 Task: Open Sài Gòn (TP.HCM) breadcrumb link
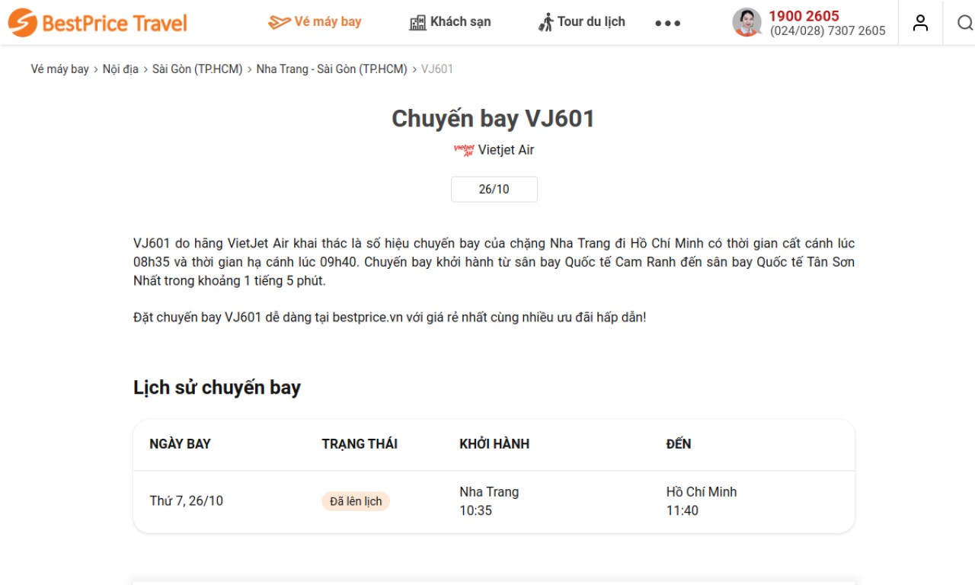coord(197,69)
